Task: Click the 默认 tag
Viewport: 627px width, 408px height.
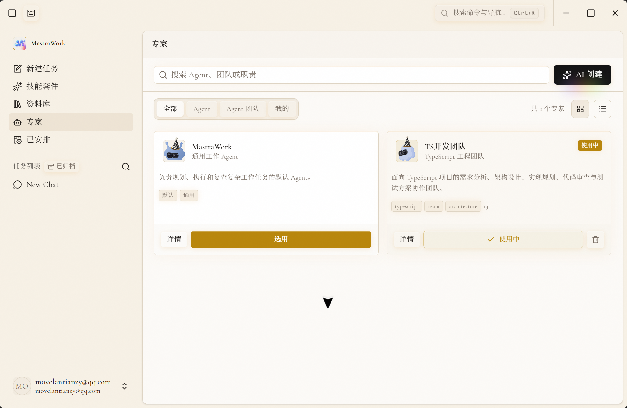Action: coord(168,195)
